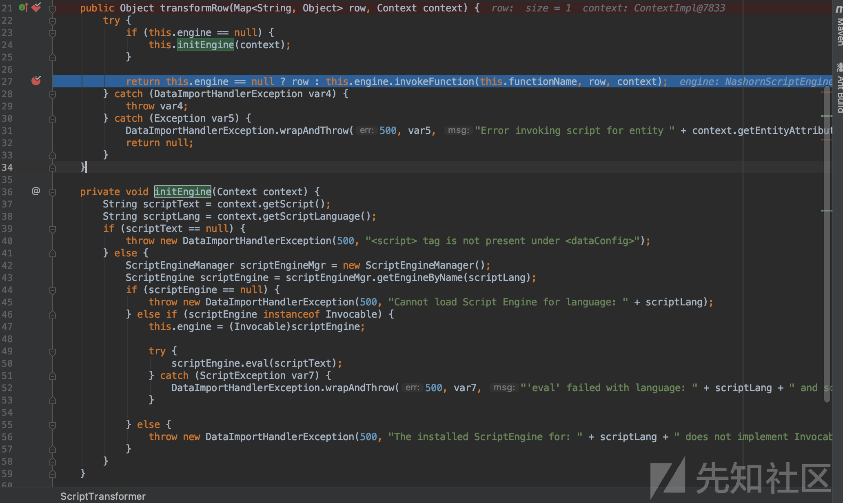Collapse the else block on line 55
Screen dimensions: 843x503
click(x=53, y=425)
